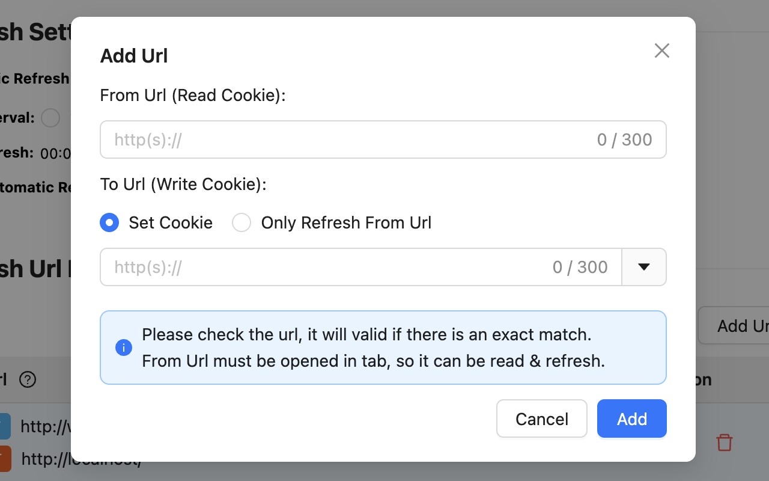
Task: Click the partially hidden Add Url background button
Action: (x=734, y=326)
